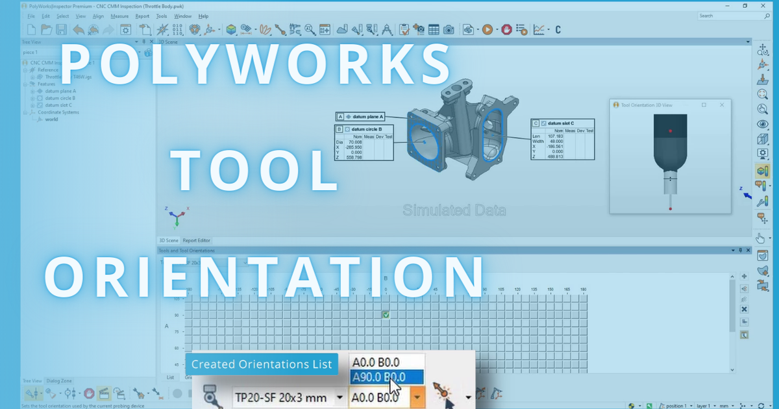Click the Save icon in the main toolbar
The height and width of the screenshot is (409, 779).
(x=62, y=29)
